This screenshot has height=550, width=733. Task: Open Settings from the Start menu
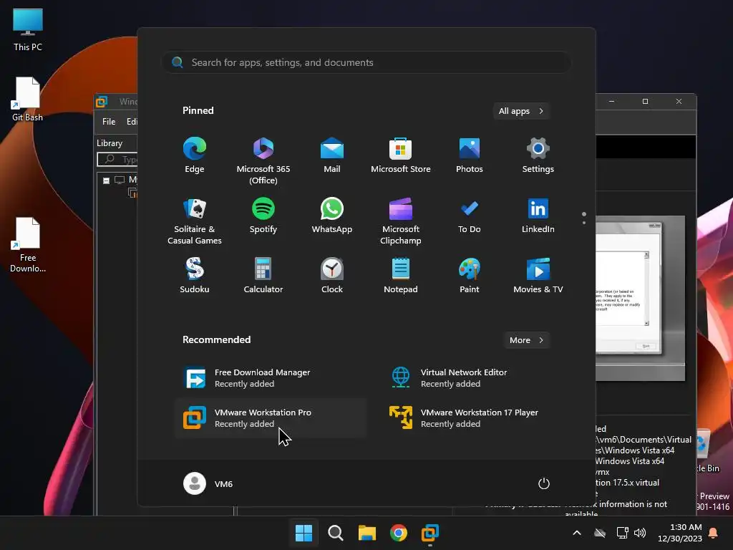point(538,155)
